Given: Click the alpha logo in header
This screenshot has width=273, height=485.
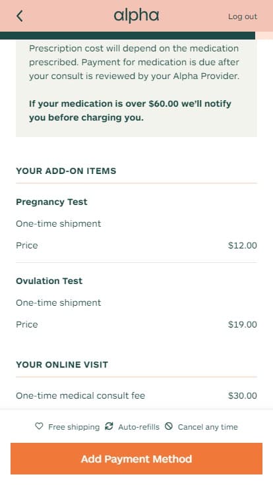Looking at the screenshot, I should [136, 16].
